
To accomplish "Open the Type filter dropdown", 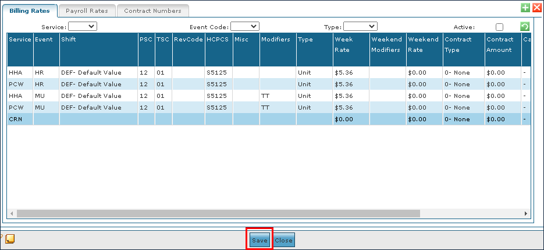I will click(360, 26).
